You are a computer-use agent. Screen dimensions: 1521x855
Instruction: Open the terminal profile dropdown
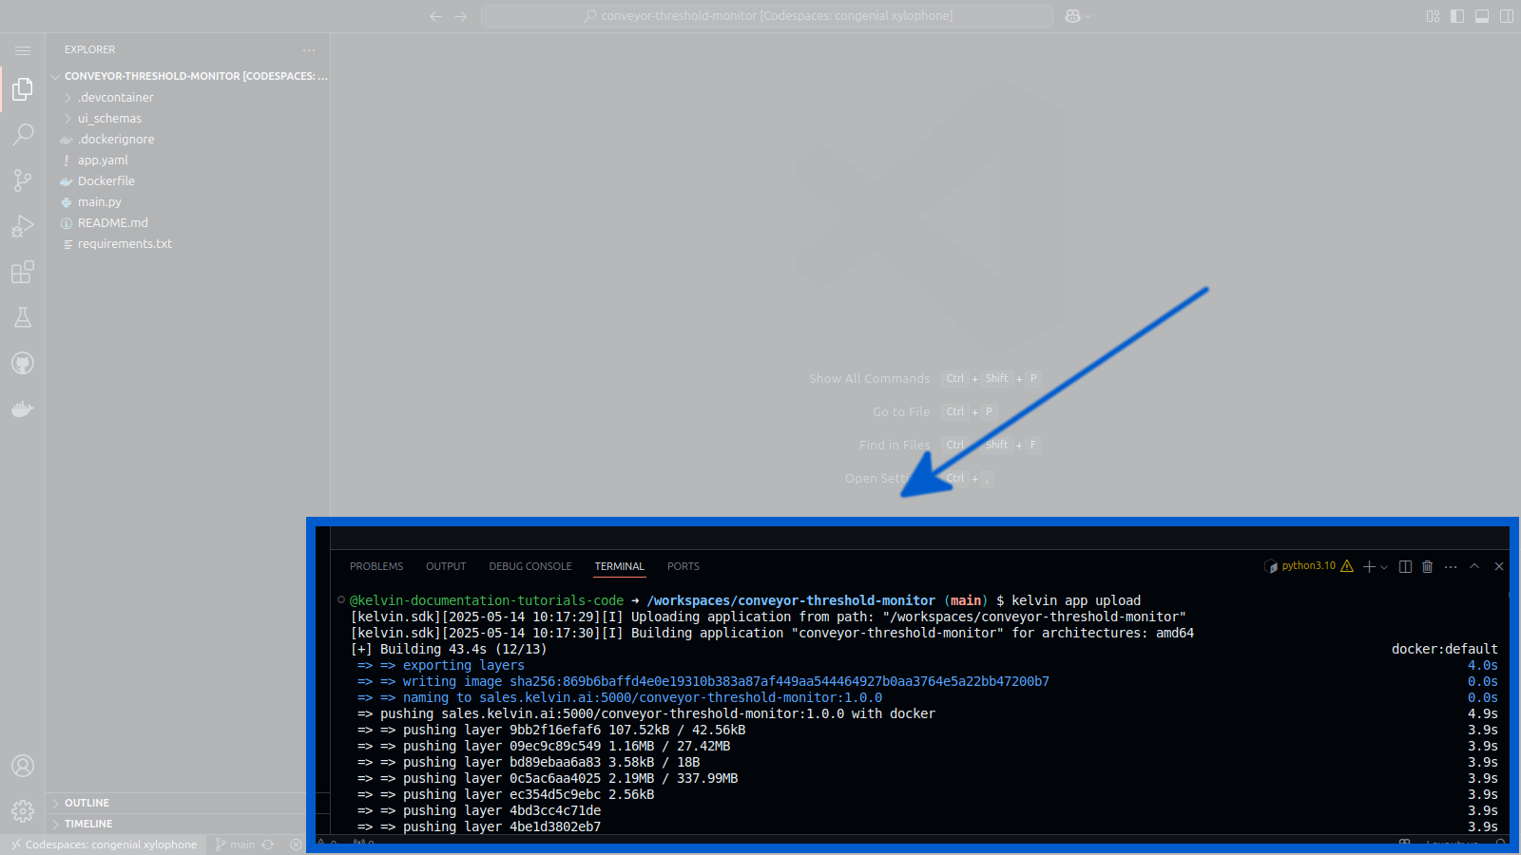pos(1383,566)
